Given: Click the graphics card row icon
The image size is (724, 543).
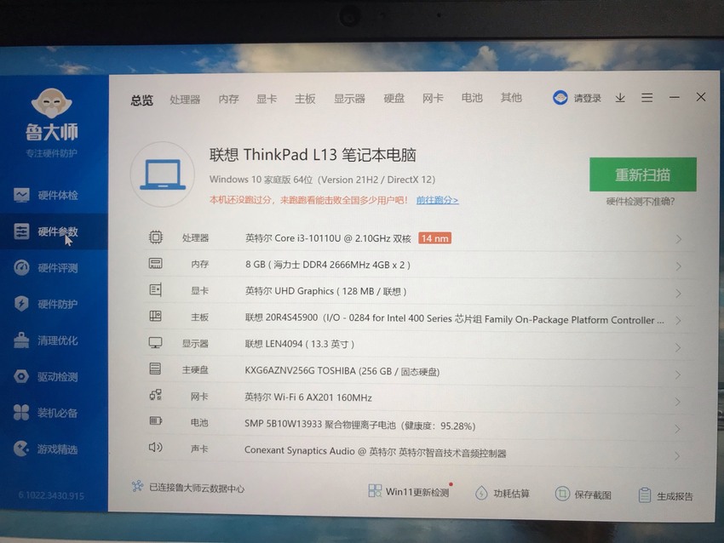Looking at the screenshot, I should coord(156,289).
